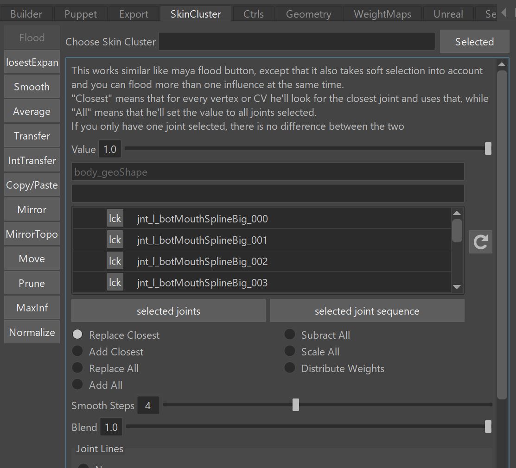Toggle lock for jnt_l_botMouthSplineBig_000
Image resolution: width=516 pixels, height=468 pixels.
pos(115,218)
